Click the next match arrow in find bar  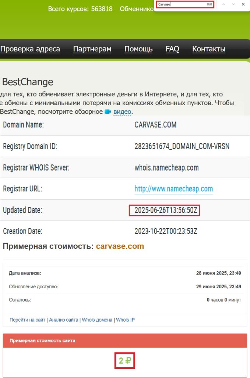tap(233, 4)
